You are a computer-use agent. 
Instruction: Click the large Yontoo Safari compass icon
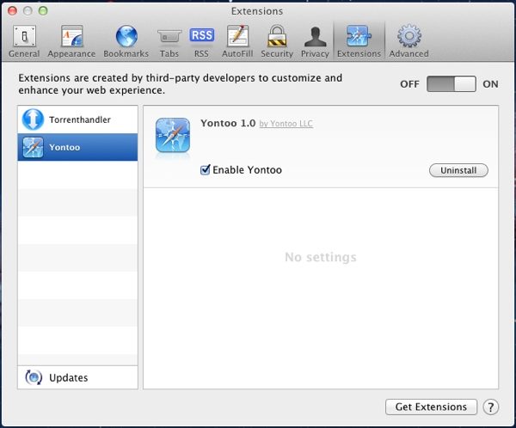coord(173,136)
